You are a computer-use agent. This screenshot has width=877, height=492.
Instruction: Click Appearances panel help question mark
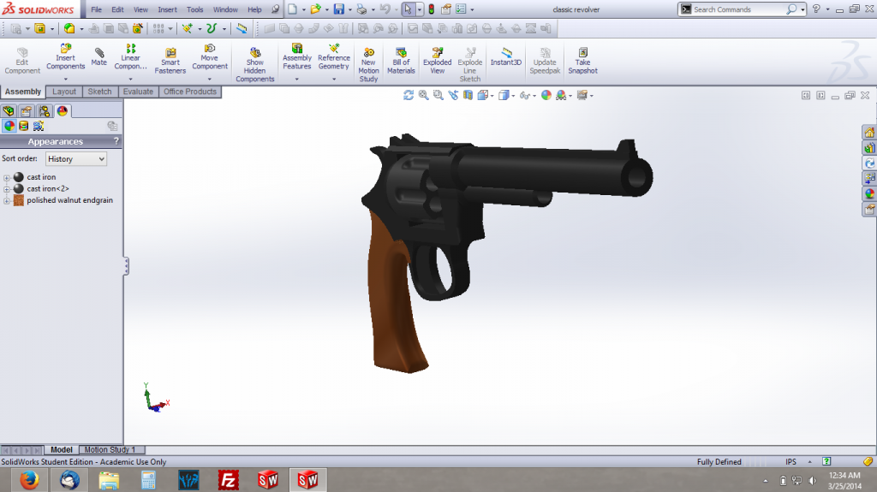(116, 141)
